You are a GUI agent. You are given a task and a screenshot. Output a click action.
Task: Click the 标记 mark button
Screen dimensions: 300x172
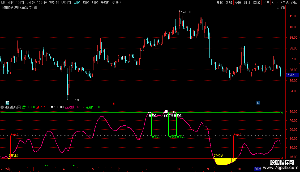(x=275, y=2)
